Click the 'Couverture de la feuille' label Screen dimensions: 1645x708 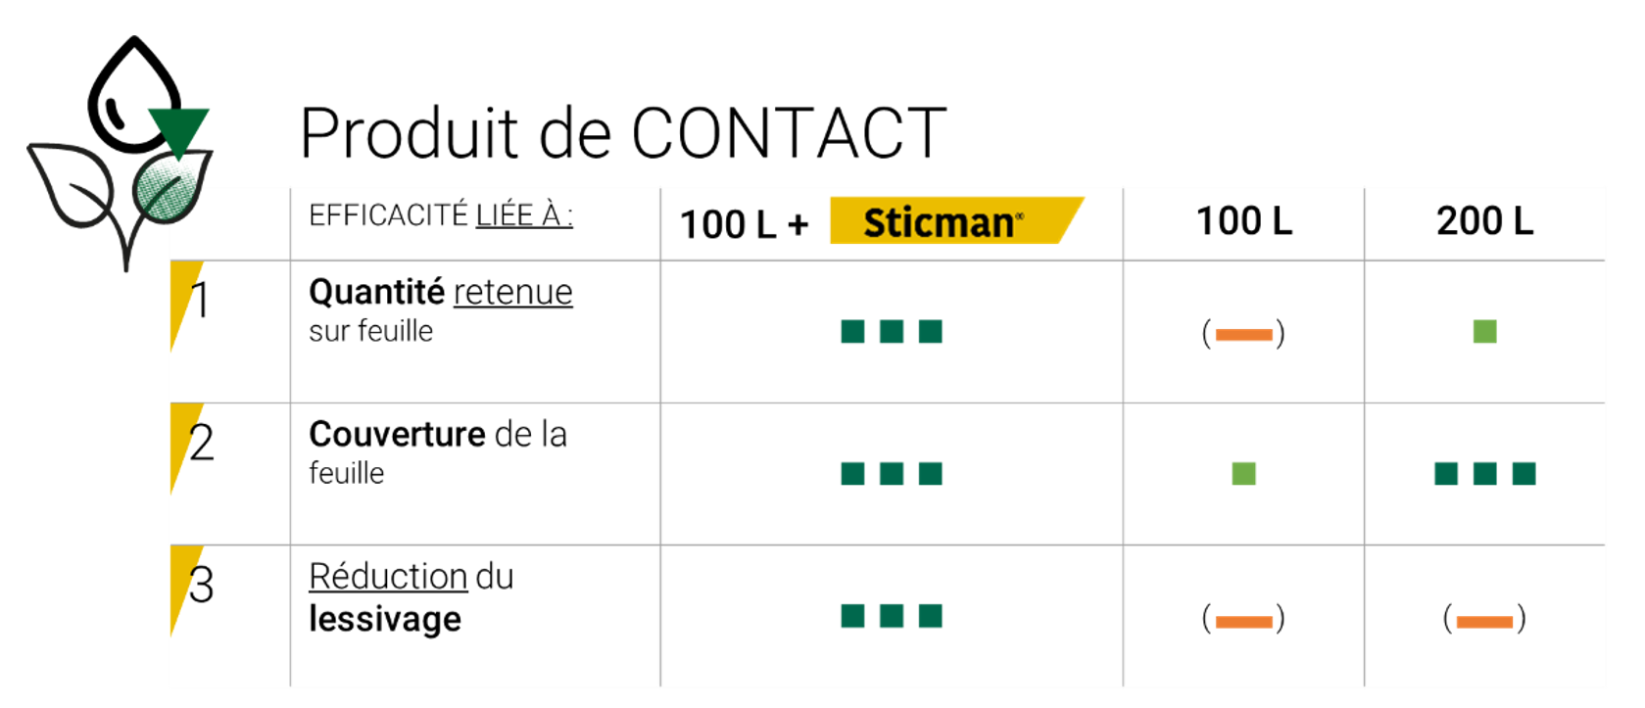pyautogui.click(x=438, y=452)
